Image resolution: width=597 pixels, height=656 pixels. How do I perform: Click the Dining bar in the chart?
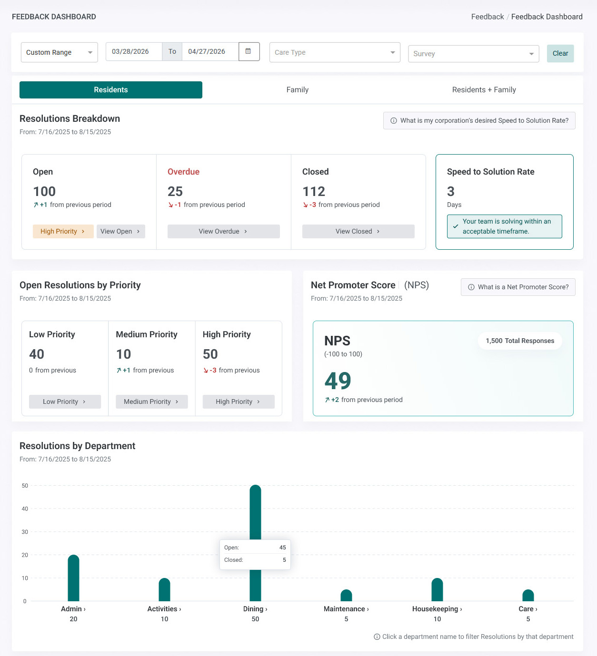255,511
